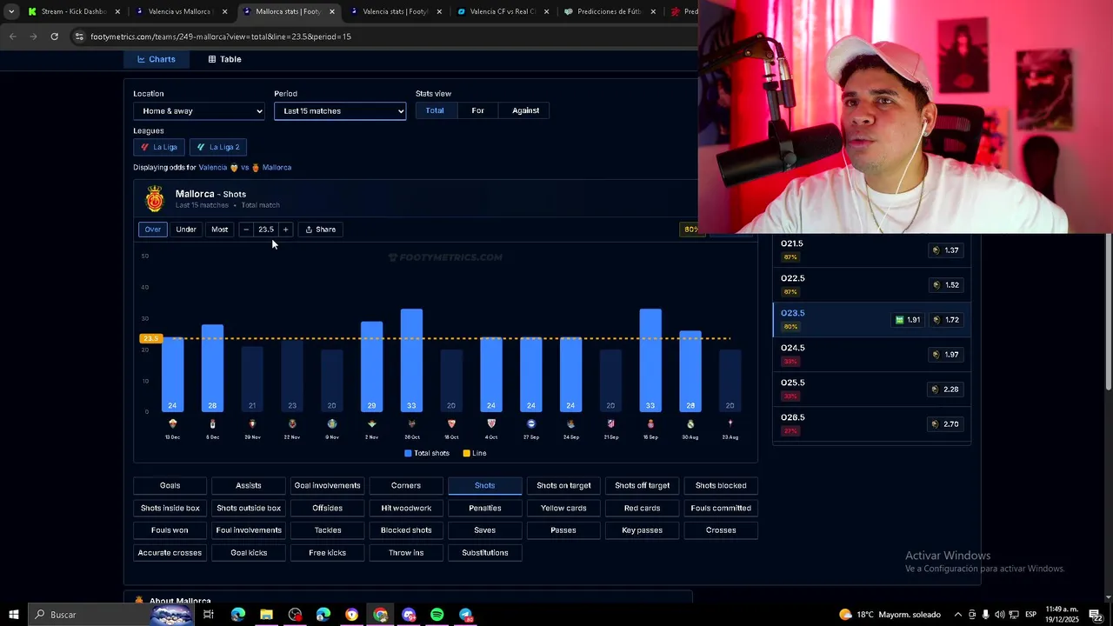Reload the page with the browser refresh icon
This screenshot has height=626, width=1113.
pos(54,37)
